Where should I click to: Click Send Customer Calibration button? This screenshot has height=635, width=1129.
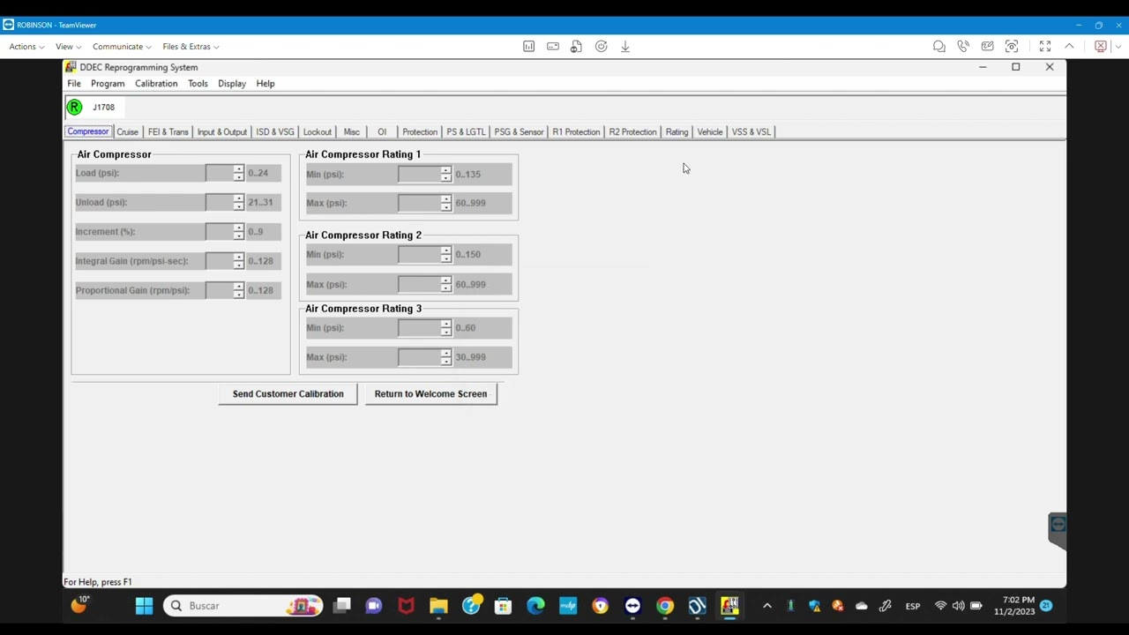tap(288, 394)
